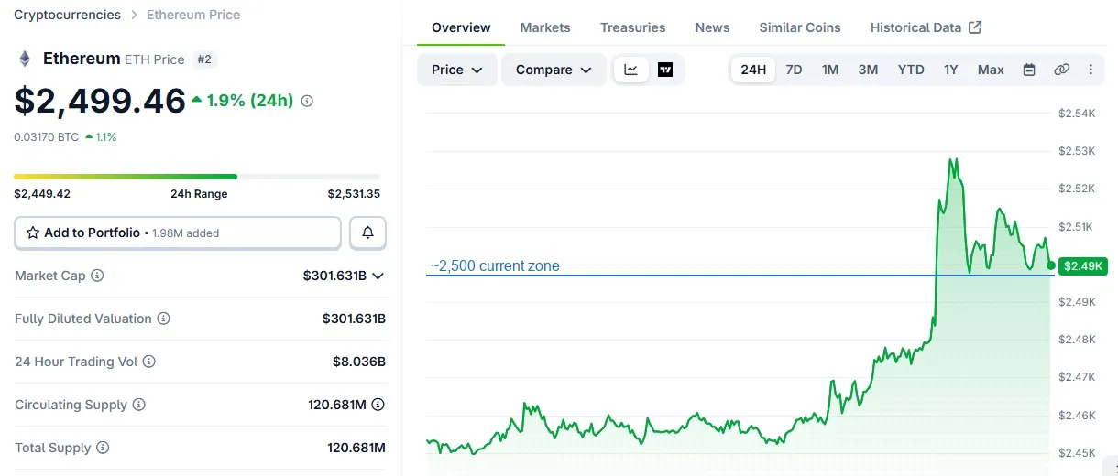
Task: Click the $2,499.46 price value
Action: pos(100,101)
